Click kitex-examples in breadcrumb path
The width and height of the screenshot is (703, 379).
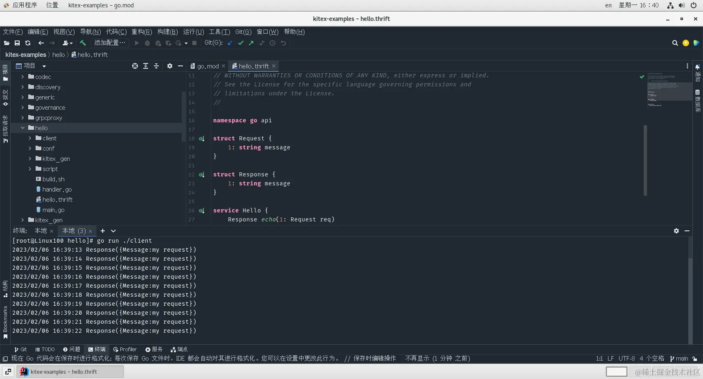[x=26, y=55]
